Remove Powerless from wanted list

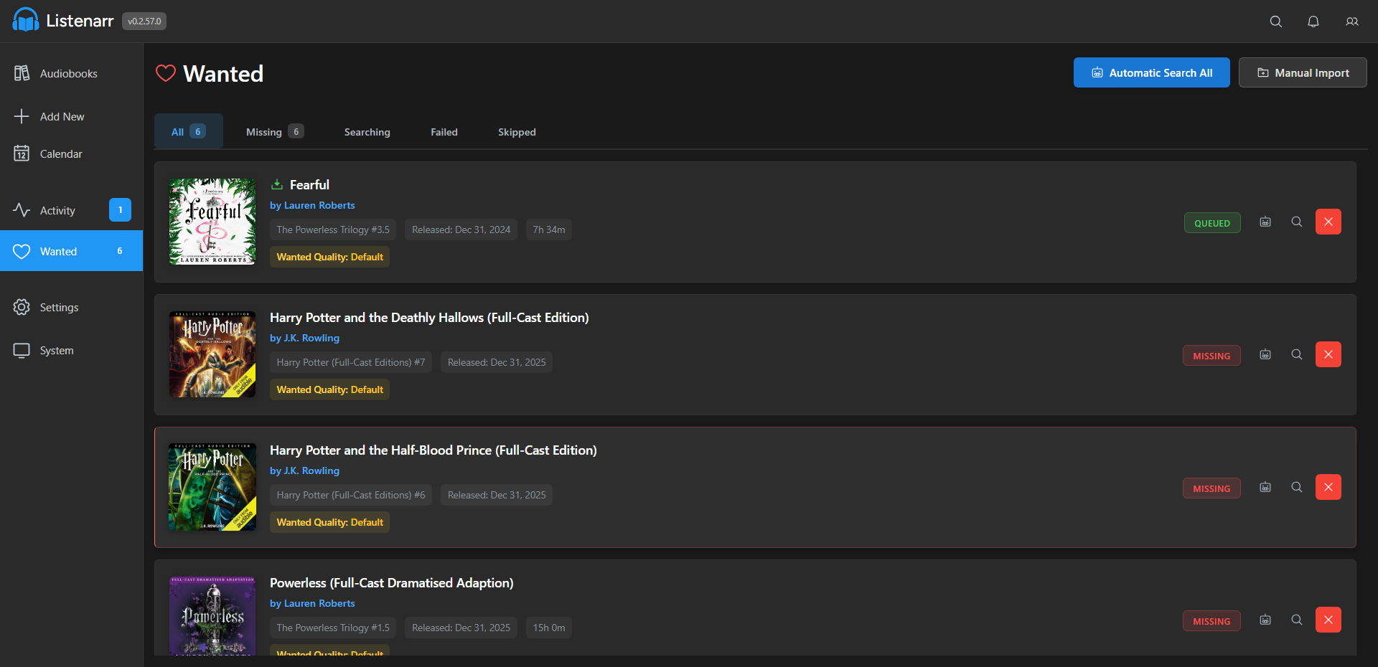tap(1328, 620)
